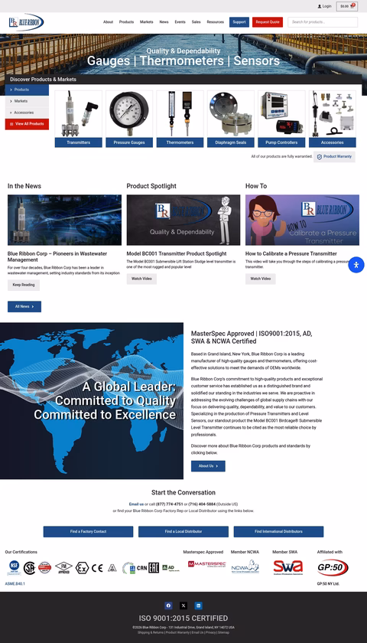Open the Events menu item
This screenshot has height=643, width=367.
pos(180,22)
